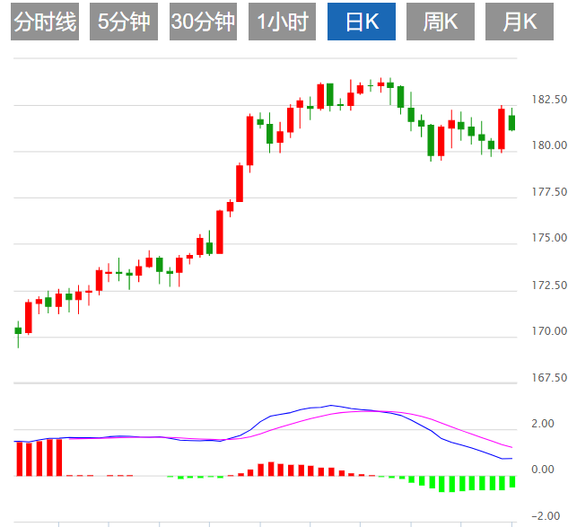This screenshot has height=527, width=568.
Task: Click the 167.50 price axis label
Action: pyautogui.click(x=549, y=378)
